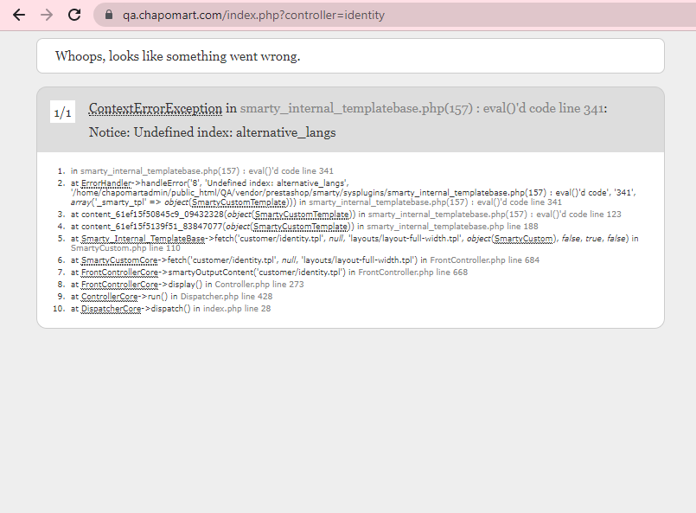Click SmartyCustomTemplate in trace line 2 array
This screenshot has width=696, height=513.
click(239, 202)
